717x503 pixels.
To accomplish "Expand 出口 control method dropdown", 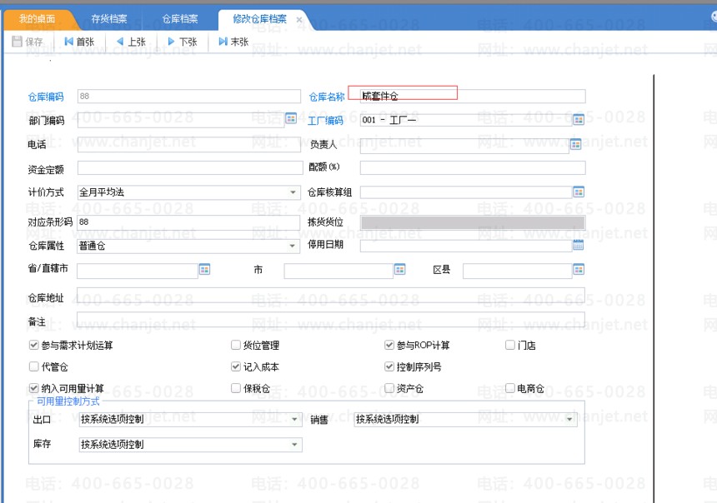I will click(294, 420).
